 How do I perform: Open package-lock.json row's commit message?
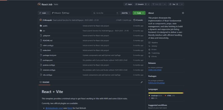click(101, 55)
